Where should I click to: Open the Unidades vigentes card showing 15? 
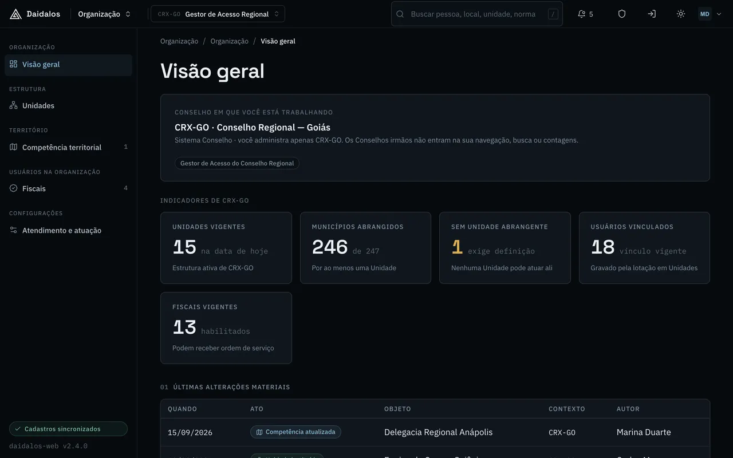pyautogui.click(x=226, y=248)
